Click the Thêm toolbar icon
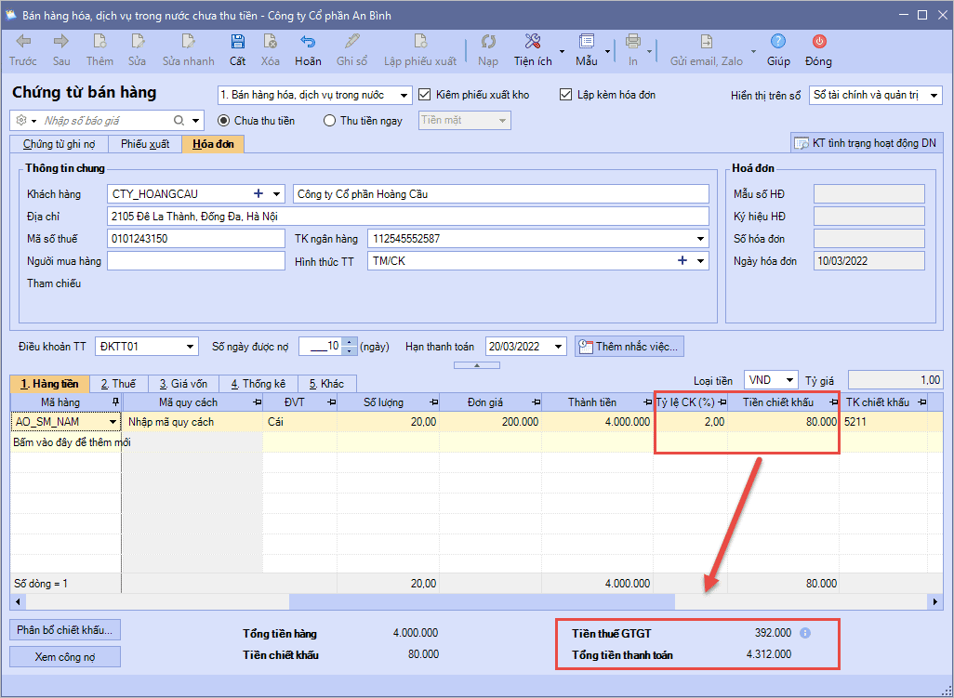The width and height of the screenshot is (954, 698). click(99, 41)
